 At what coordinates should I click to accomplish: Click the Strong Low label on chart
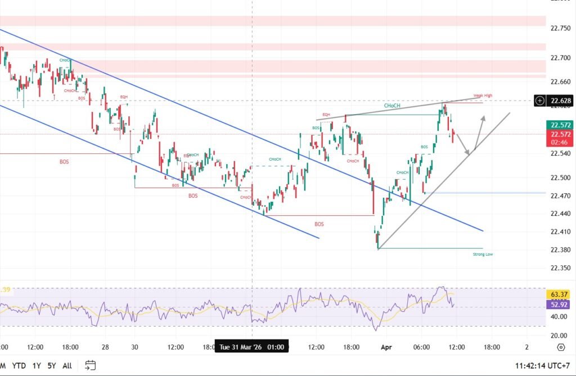point(483,255)
